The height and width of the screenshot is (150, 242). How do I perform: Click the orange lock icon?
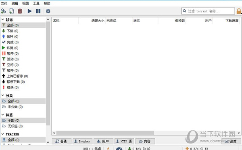(239, 11)
